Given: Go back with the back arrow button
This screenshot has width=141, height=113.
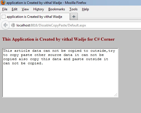Looking at the screenshot, I should click(x=6, y=25).
